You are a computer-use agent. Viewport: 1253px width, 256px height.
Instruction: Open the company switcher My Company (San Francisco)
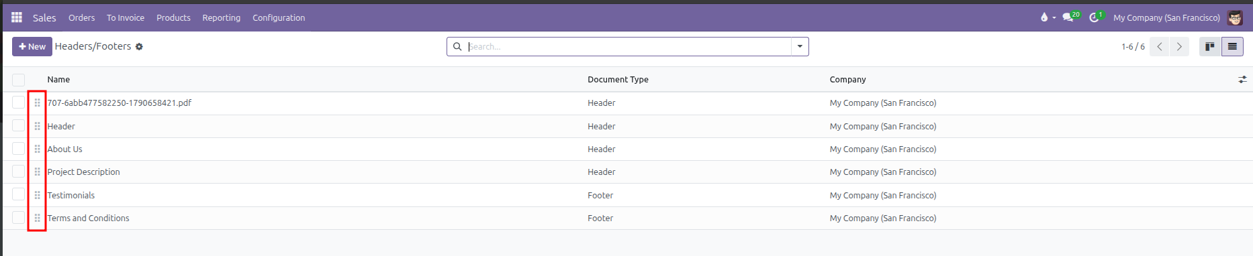(x=1166, y=17)
